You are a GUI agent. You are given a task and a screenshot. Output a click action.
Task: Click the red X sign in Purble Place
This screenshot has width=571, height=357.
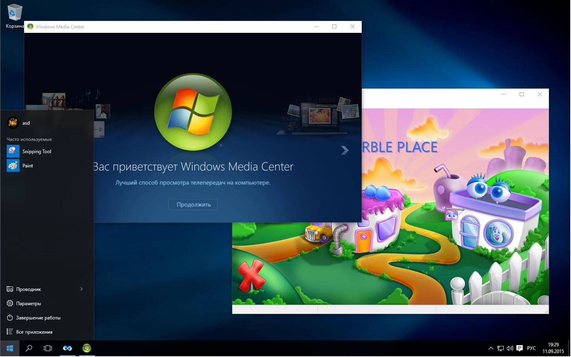[251, 275]
